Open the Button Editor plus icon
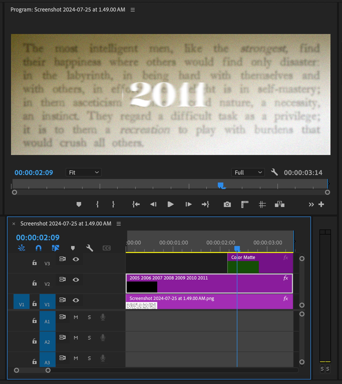Viewport: 342px width, 384px height. coord(321,204)
